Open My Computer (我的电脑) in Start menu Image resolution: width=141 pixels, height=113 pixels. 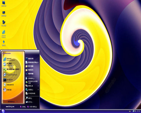29,74
